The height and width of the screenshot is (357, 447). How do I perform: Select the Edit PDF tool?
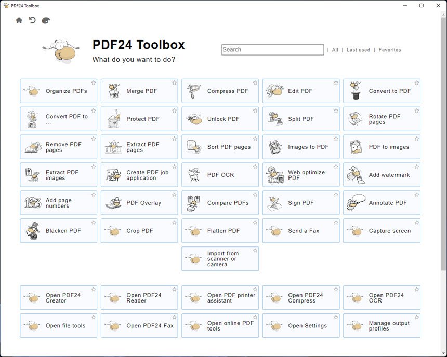301,91
